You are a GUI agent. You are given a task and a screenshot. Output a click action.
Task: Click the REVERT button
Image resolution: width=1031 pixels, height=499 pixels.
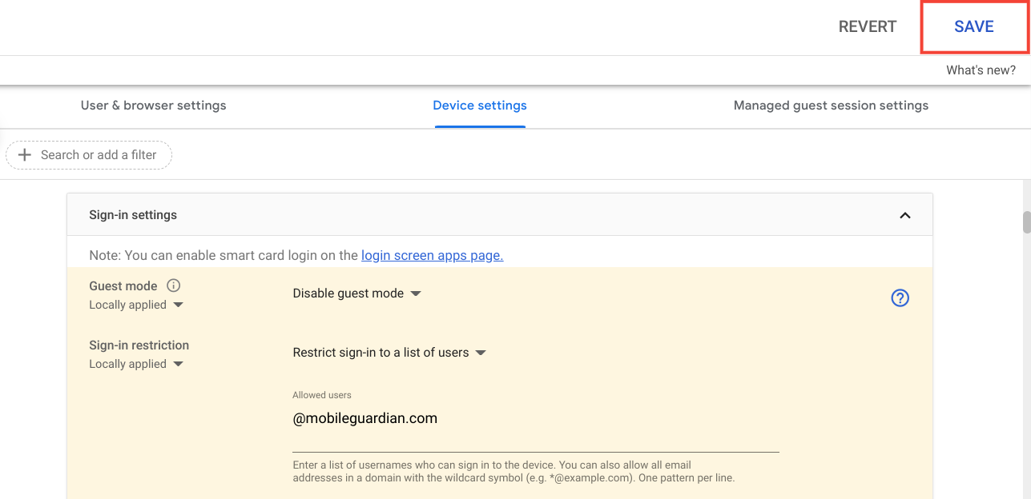tap(868, 27)
